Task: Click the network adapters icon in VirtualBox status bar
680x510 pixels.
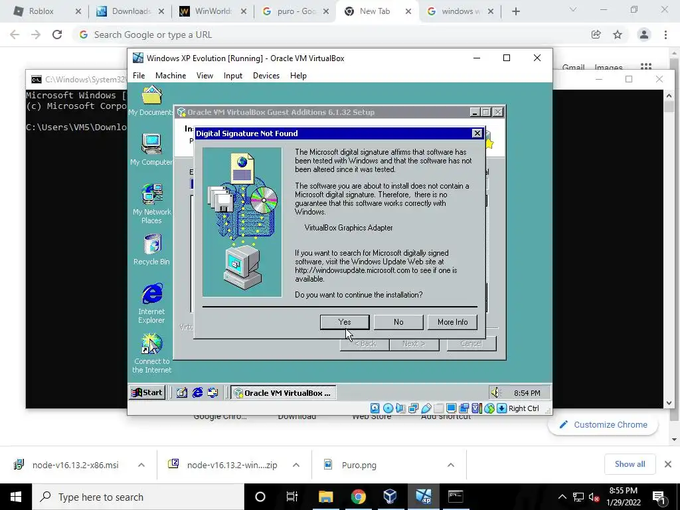Action: point(413,408)
